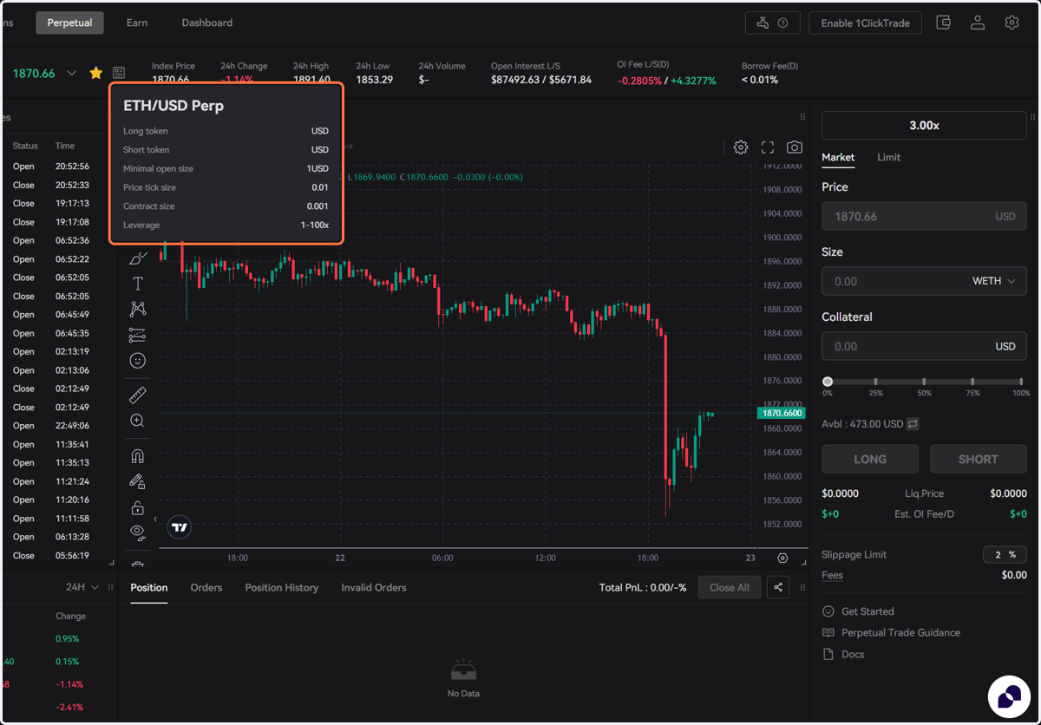
Task: Select the XABCD pattern tool
Action: tap(138, 309)
